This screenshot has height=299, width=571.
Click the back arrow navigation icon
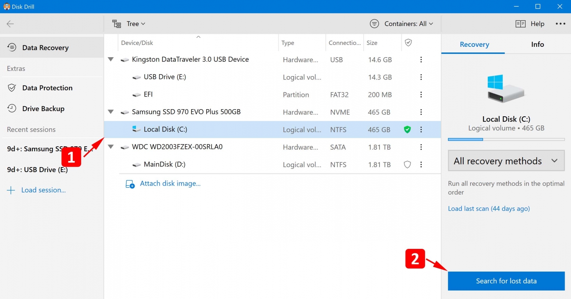click(x=10, y=23)
